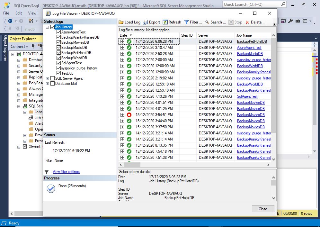Click the msdb database selector box
Image resolution: width=320 pixels, height=227 pixels.
pyautogui.click(x=33, y=29)
